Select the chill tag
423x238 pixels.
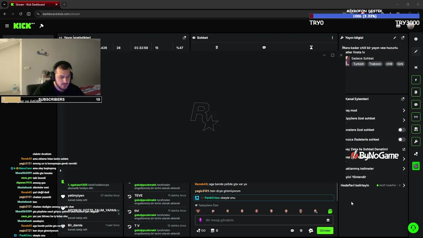pos(389,64)
